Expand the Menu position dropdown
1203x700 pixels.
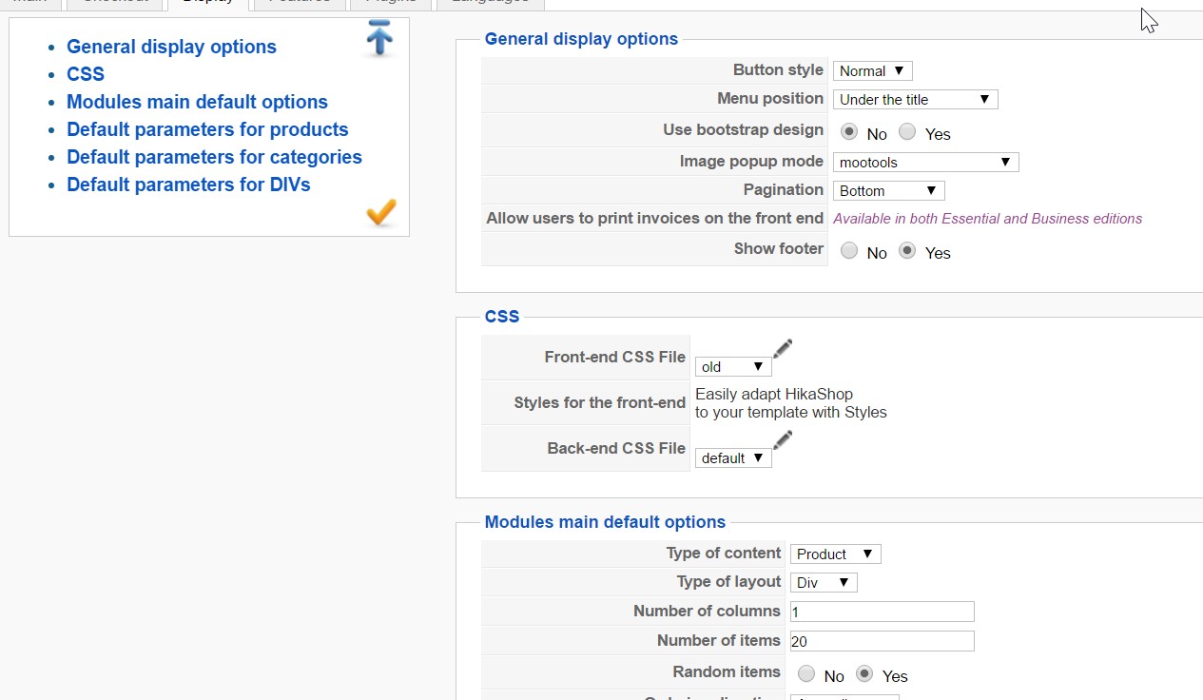click(x=915, y=100)
